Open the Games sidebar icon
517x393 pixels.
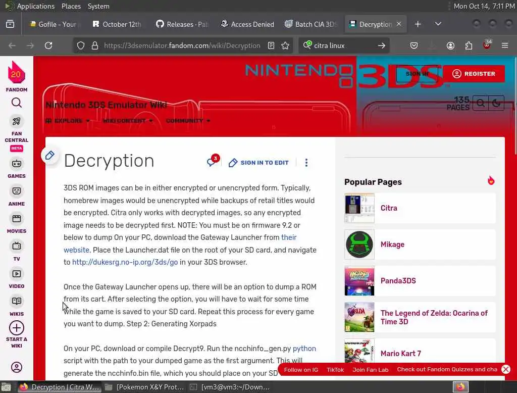point(17,164)
